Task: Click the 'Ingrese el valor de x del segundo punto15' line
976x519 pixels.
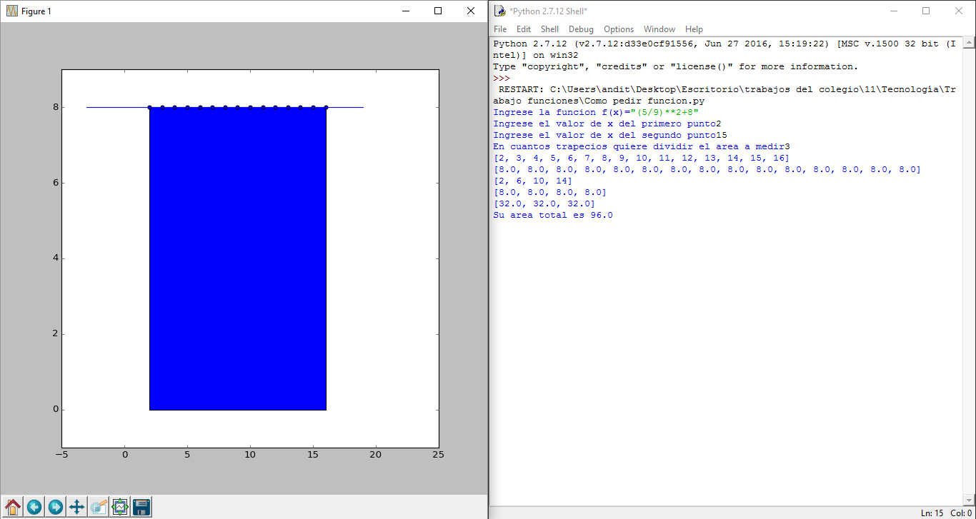Action: (610, 135)
